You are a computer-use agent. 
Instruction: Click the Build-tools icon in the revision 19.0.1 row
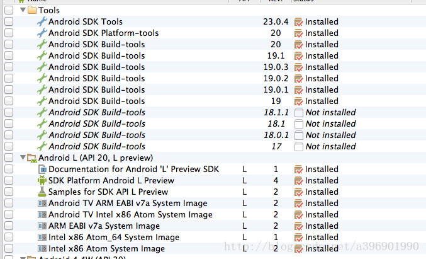[x=42, y=89]
